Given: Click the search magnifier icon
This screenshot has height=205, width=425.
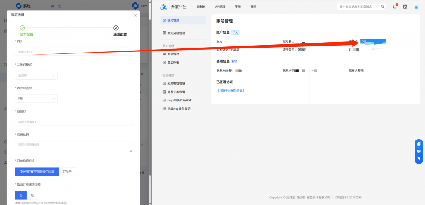Looking at the screenshot, I should click(x=383, y=7).
